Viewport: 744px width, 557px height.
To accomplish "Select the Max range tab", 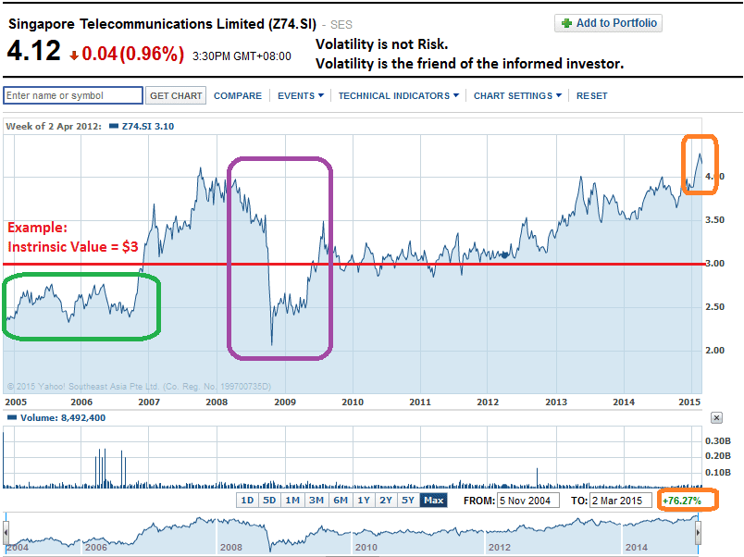I will point(432,500).
